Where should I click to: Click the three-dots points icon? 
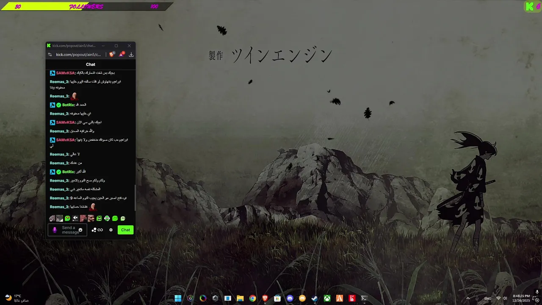[94, 230]
